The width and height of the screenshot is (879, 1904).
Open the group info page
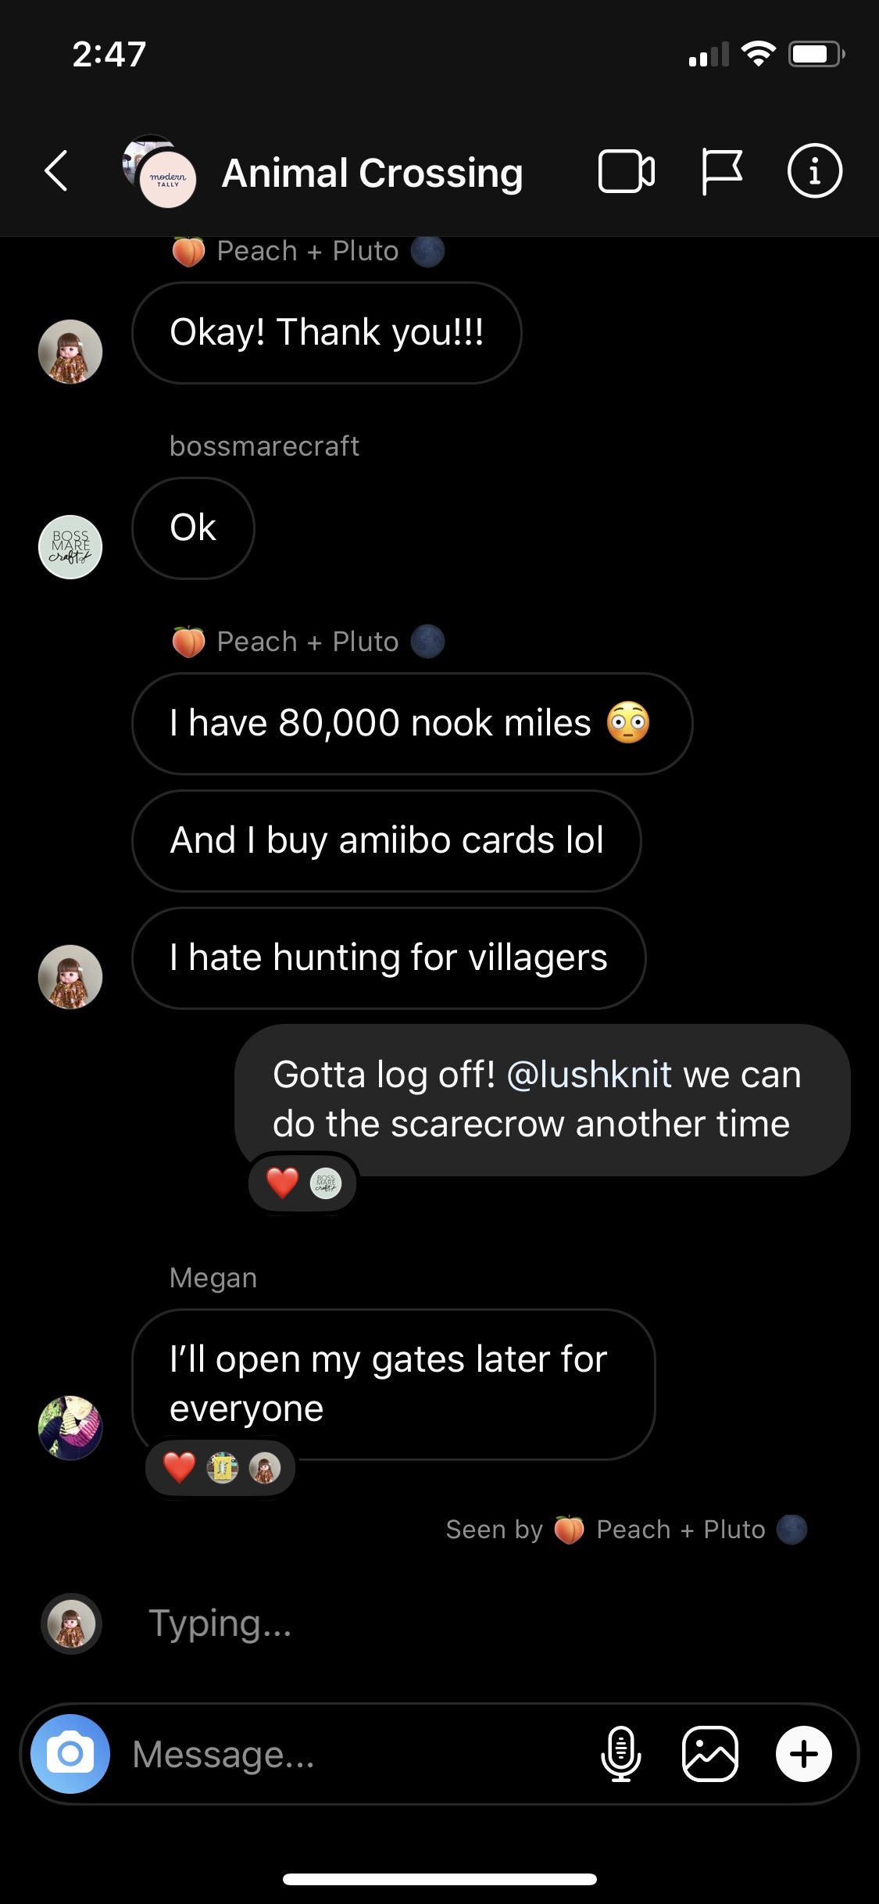pos(814,171)
